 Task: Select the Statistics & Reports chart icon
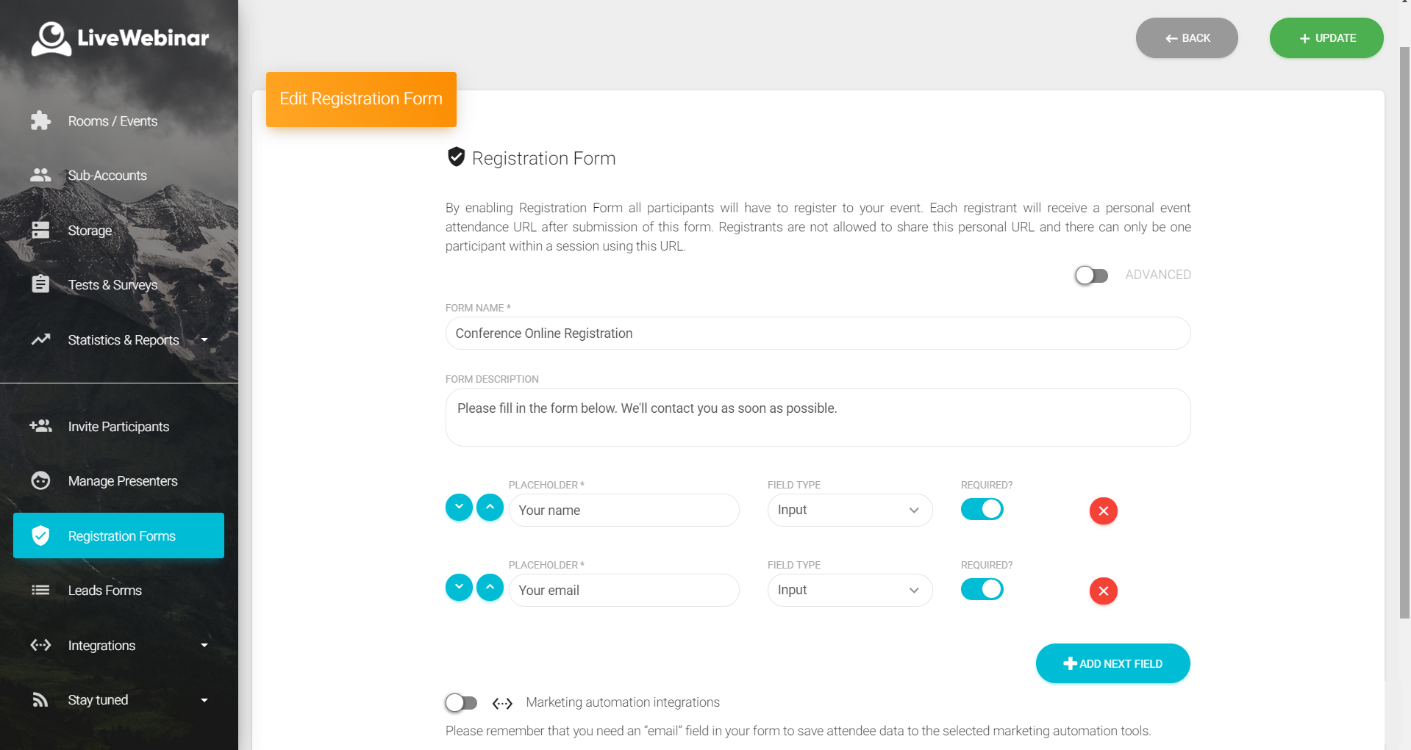pos(40,339)
